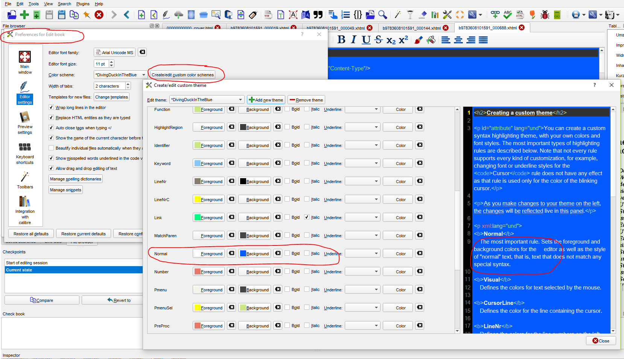
Task: Click the strikethrough S icon
Action: [379, 40]
